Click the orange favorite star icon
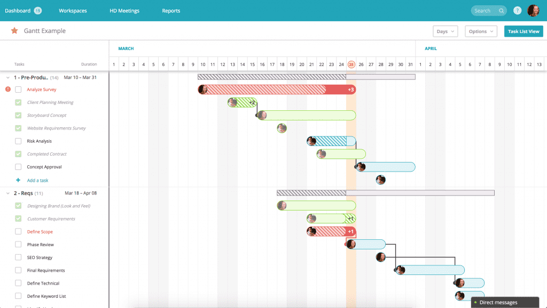This screenshot has height=308, width=547. pyautogui.click(x=14, y=31)
